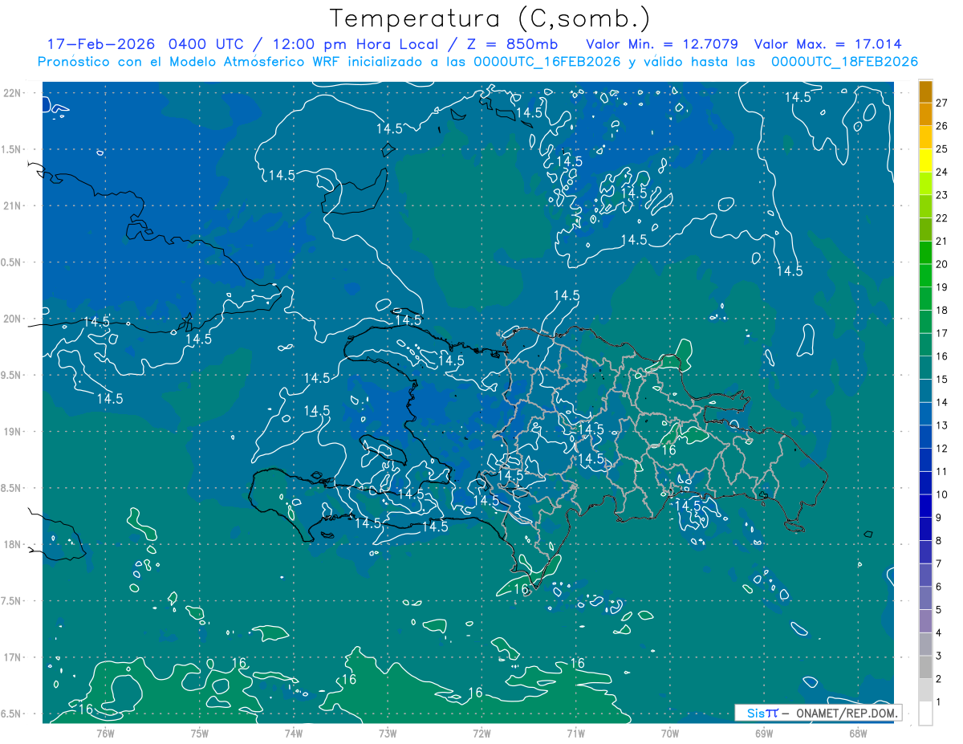This screenshot has width=963, height=744.
Task: Click the lime swatch between 22 and 23
Action: point(925,206)
